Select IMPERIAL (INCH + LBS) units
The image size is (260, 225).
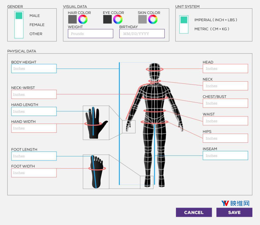(216, 20)
